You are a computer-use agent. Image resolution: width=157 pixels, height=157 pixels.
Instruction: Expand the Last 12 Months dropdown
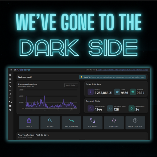click(71, 85)
